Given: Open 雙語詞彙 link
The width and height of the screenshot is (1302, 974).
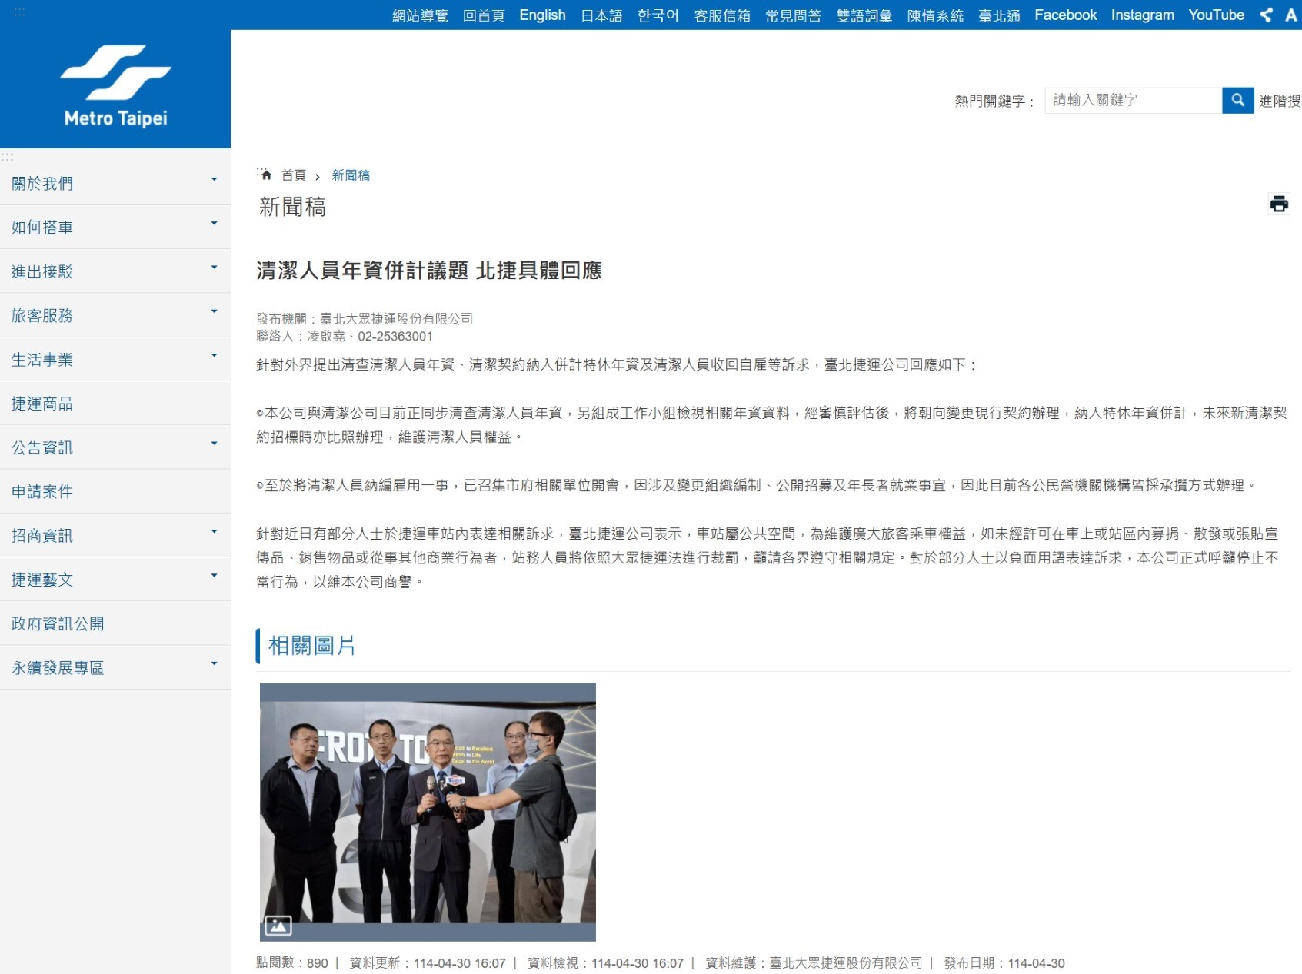Looking at the screenshot, I should pyautogui.click(x=864, y=15).
